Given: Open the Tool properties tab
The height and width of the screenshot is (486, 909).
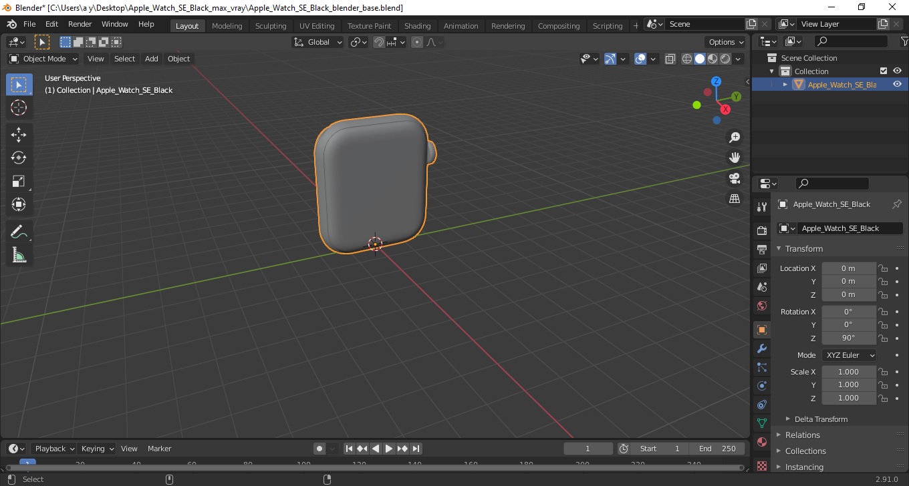Looking at the screenshot, I should click(761, 206).
